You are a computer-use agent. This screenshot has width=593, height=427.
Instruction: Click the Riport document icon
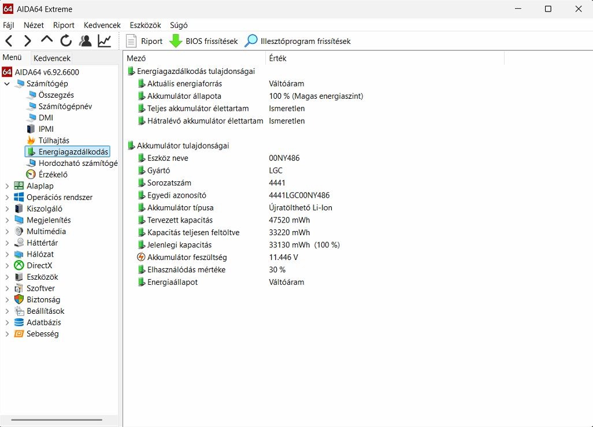point(131,41)
